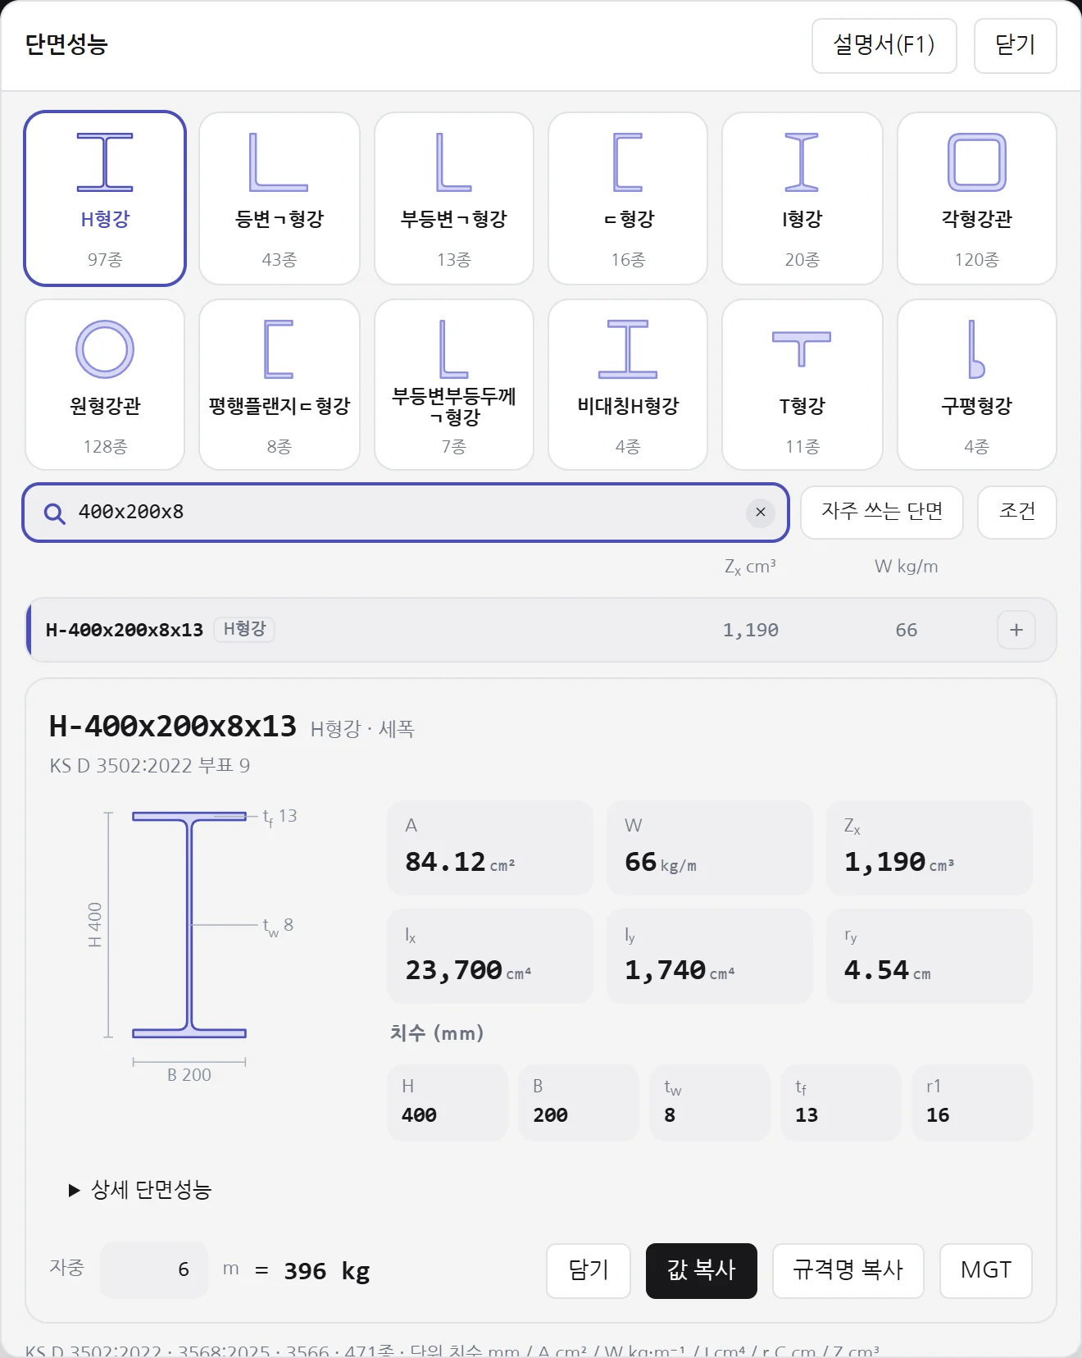This screenshot has height=1358, width=1082.
Task: Pick the 원형강관 round pipe card
Action: pyautogui.click(x=105, y=385)
